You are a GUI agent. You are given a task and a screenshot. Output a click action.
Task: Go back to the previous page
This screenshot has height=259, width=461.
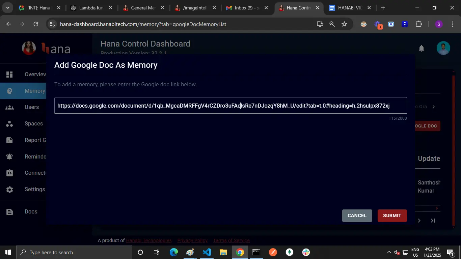[9, 24]
